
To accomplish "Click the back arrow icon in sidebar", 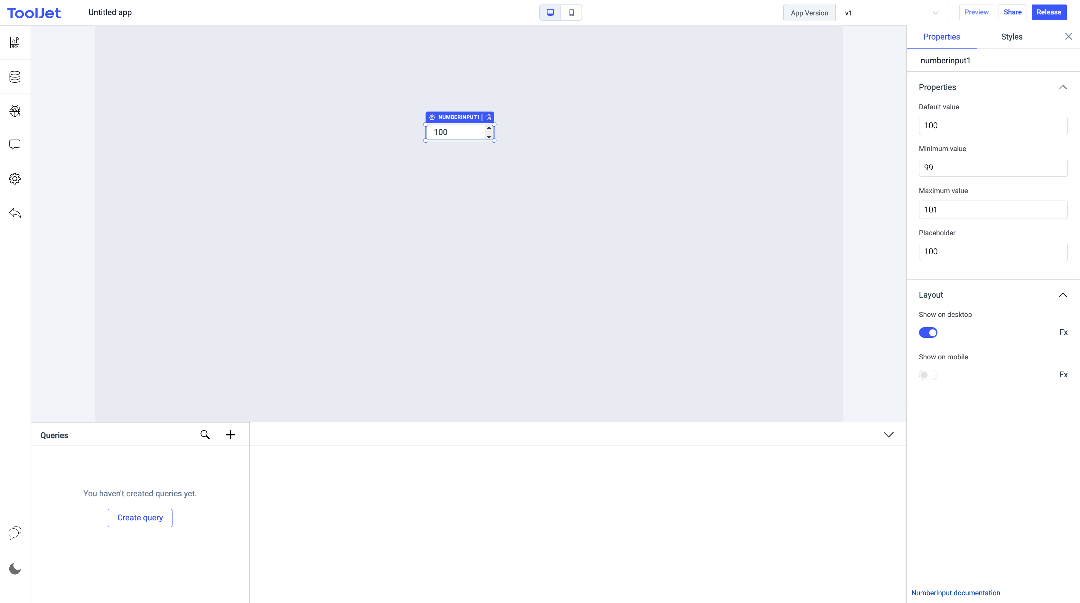I will pyautogui.click(x=15, y=213).
